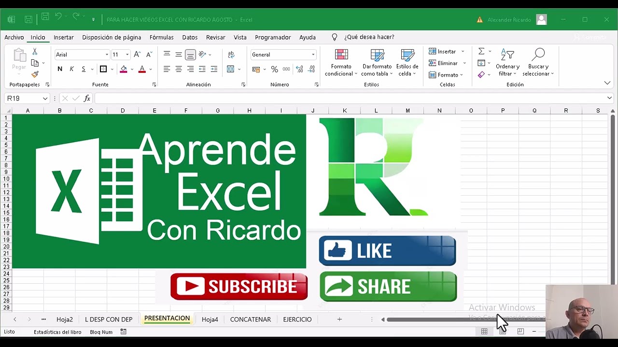The image size is (618, 347).
Task: Increase font size with larger A icon
Action: [137, 54]
